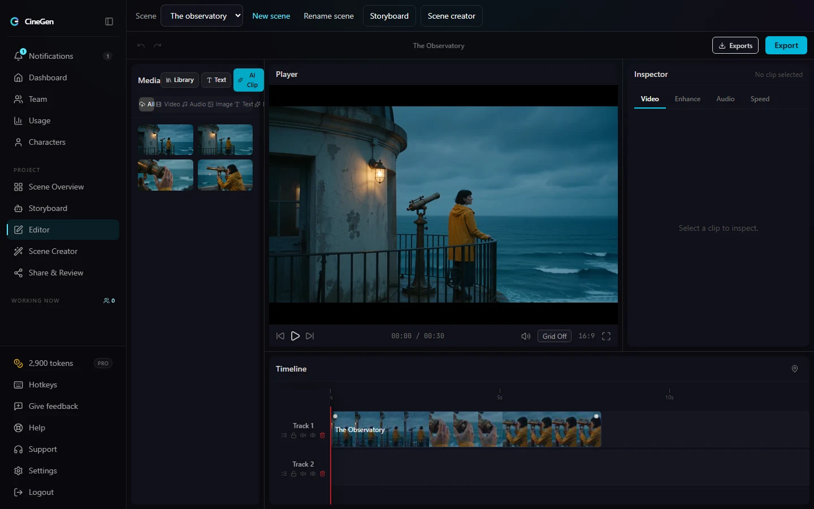Switch to the Enhance tab in Inspector

click(687, 99)
